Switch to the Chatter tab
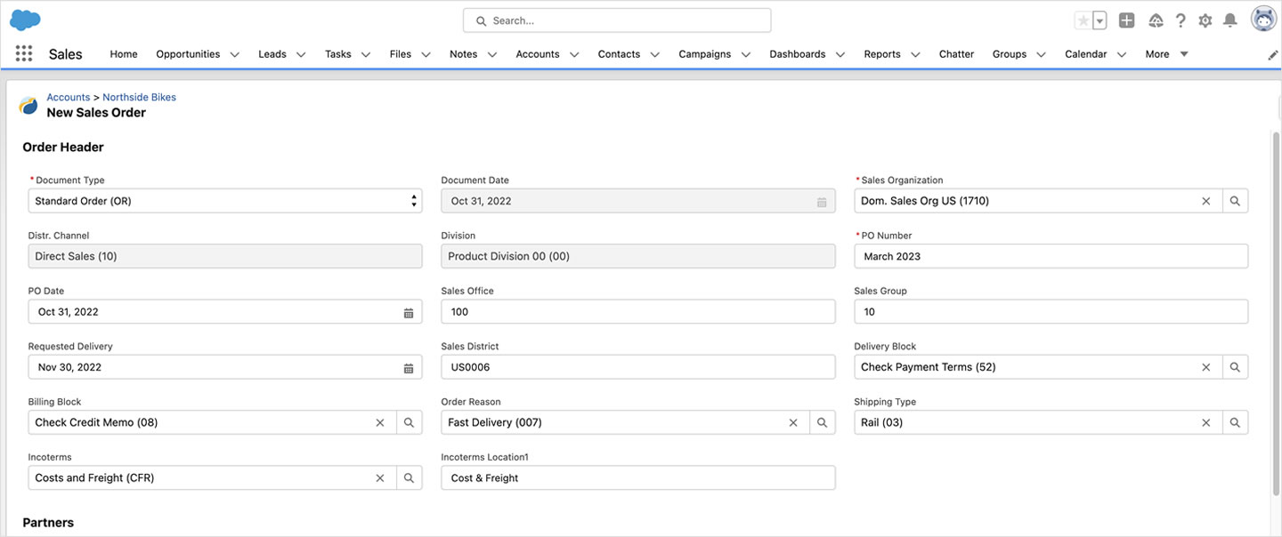Image resolution: width=1282 pixels, height=537 pixels. click(956, 54)
